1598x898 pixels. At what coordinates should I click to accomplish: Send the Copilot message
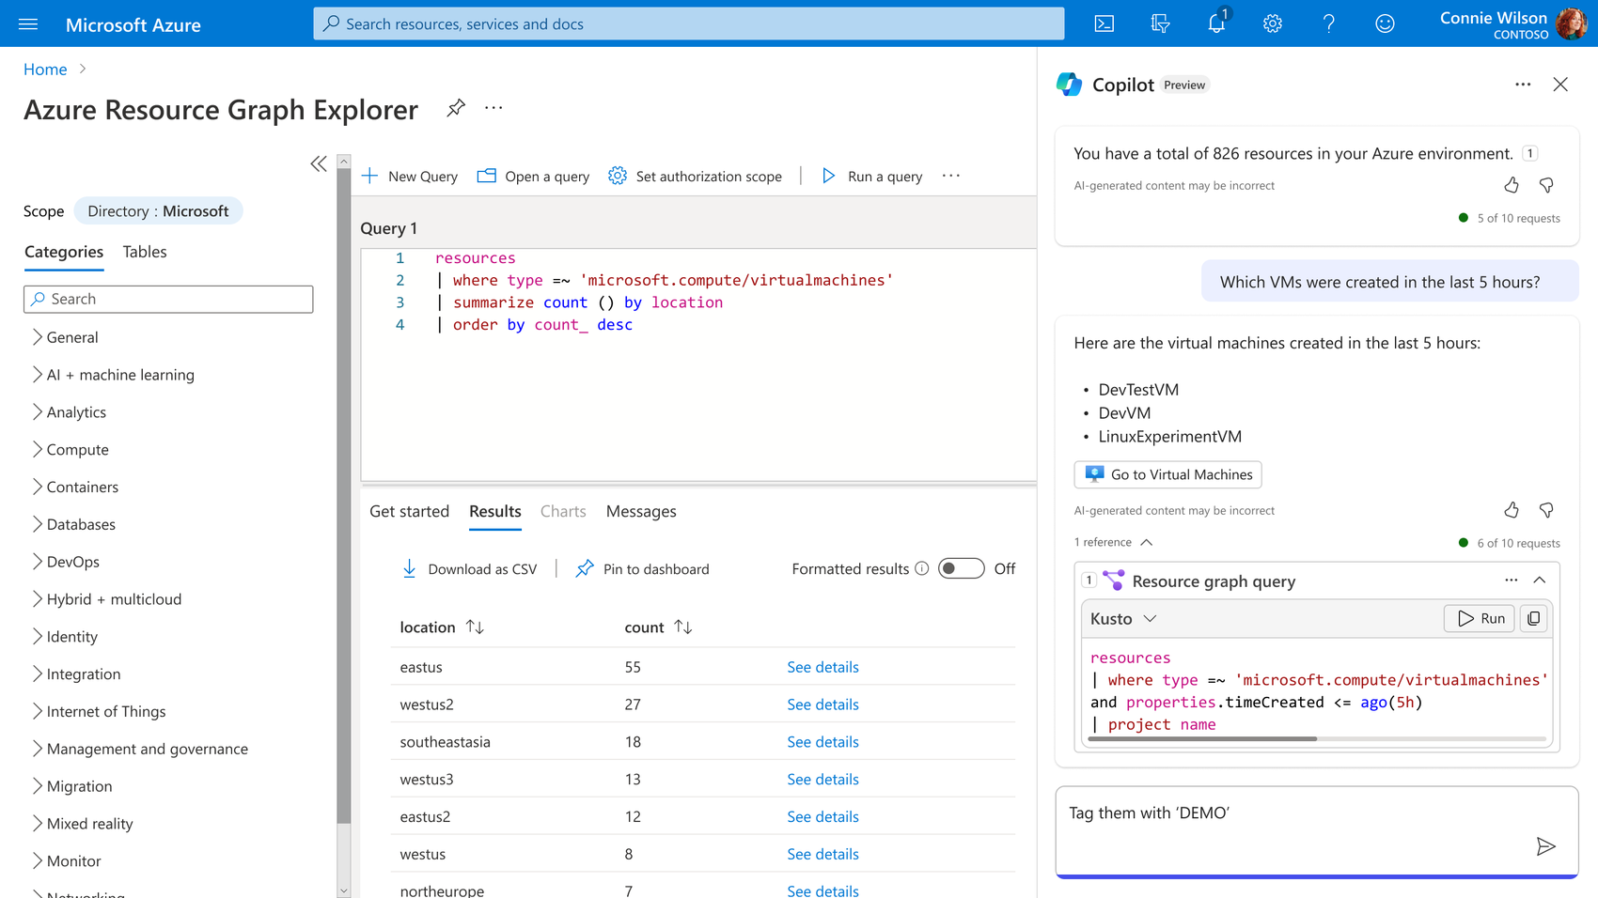1545,846
